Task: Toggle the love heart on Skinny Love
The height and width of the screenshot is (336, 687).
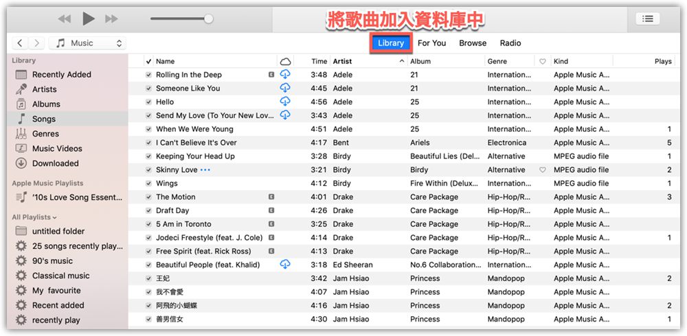Action: (x=543, y=170)
